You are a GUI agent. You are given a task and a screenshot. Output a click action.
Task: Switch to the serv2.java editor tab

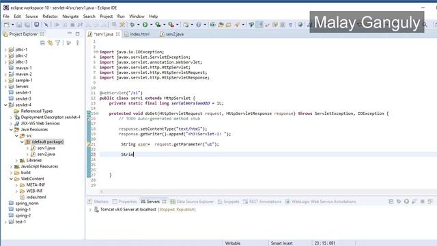172,34
